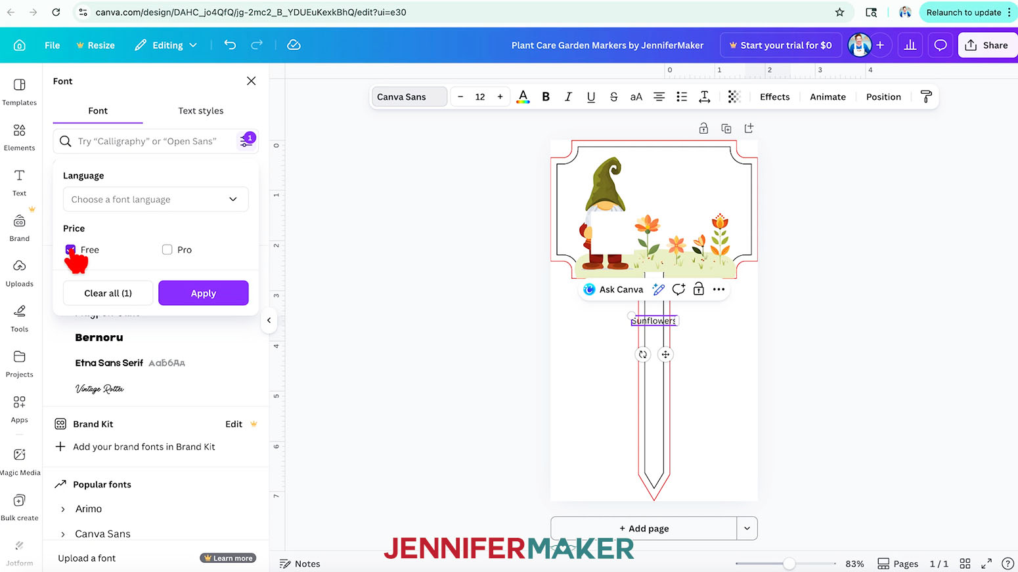Open the text color picker
The width and height of the screenshot is (1018, 572).
[523, 96]
